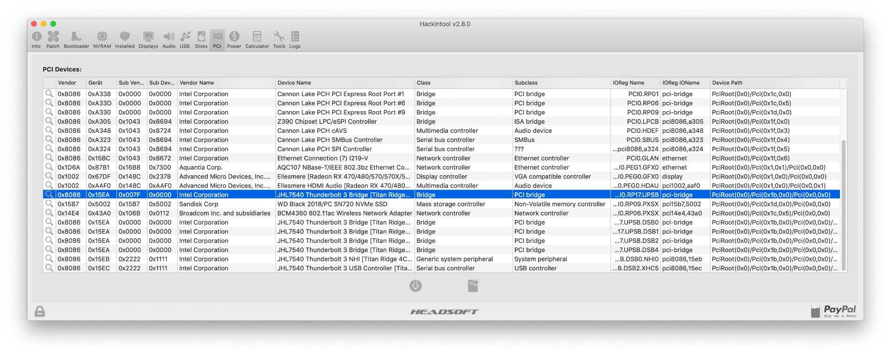Click the USB controller subclass cell
Viewport: 890px width, 356px height.
[562, 268]
